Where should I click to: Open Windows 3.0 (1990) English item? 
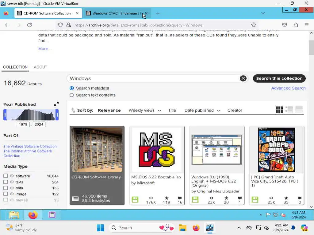pyautogui.click(x=217, y=166)
